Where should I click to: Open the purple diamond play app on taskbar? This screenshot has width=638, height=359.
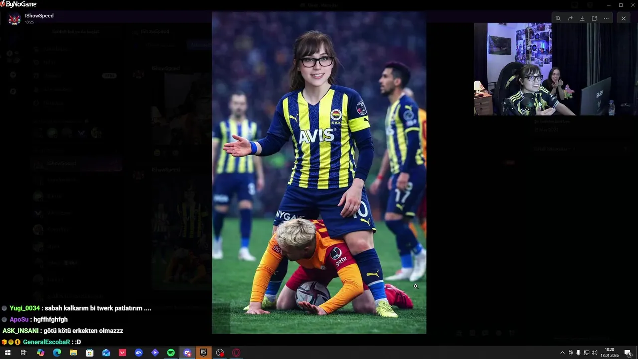pos(155,353)
